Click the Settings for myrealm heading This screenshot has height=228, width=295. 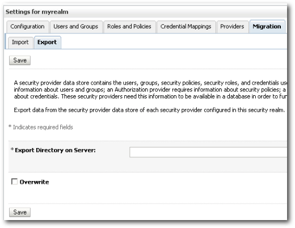37,12
